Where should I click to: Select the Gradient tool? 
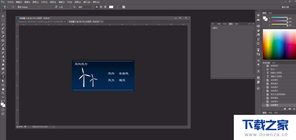coord(3,61)
